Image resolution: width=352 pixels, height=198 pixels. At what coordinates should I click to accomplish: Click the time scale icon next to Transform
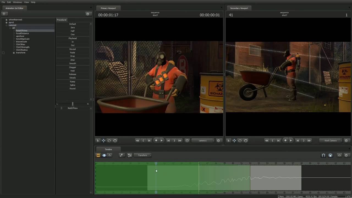(130, 155)
